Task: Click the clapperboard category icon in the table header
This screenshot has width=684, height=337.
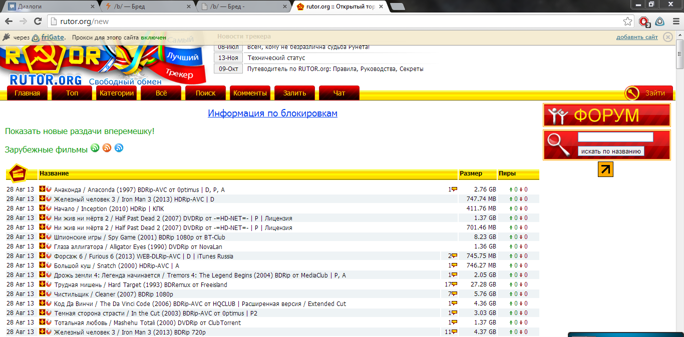Action: [x=17, y=173]
